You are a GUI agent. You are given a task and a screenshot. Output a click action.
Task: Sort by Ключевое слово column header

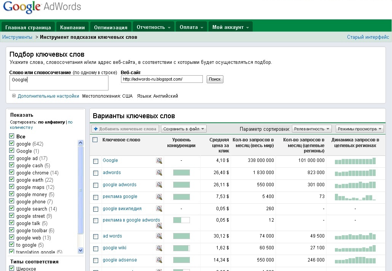(x=121, y=140)
